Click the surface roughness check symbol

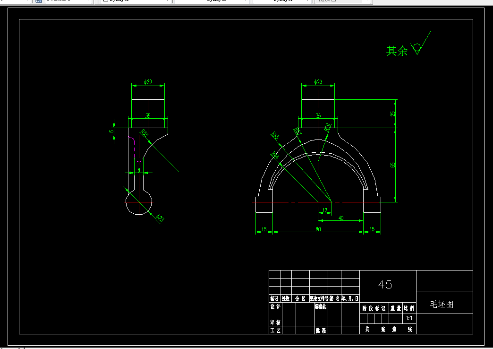(x=420, y=44)
